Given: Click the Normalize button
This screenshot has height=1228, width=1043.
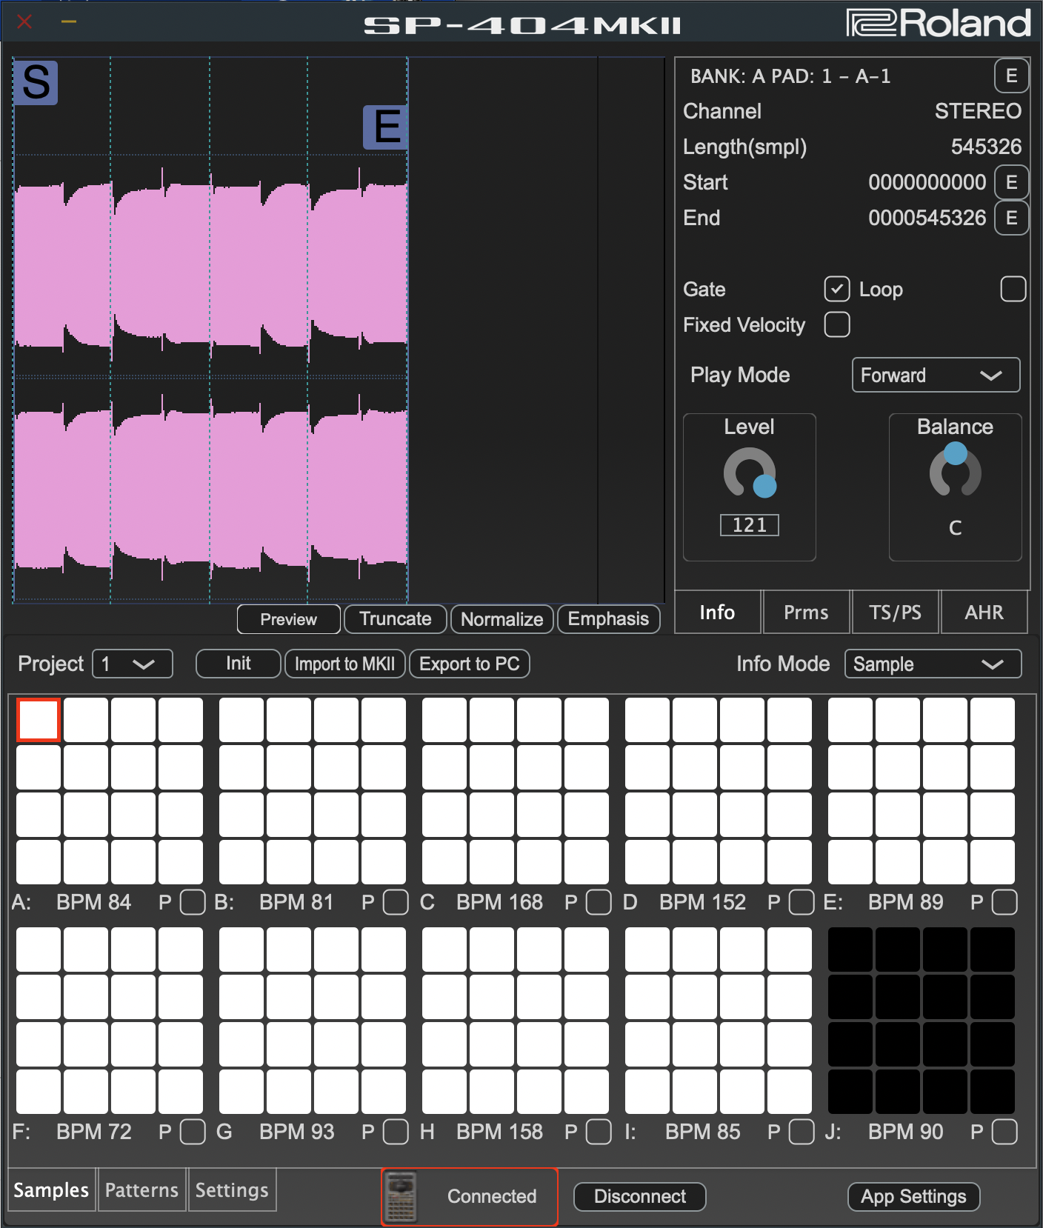Looking at the screenshot, I should pos(502,619).
